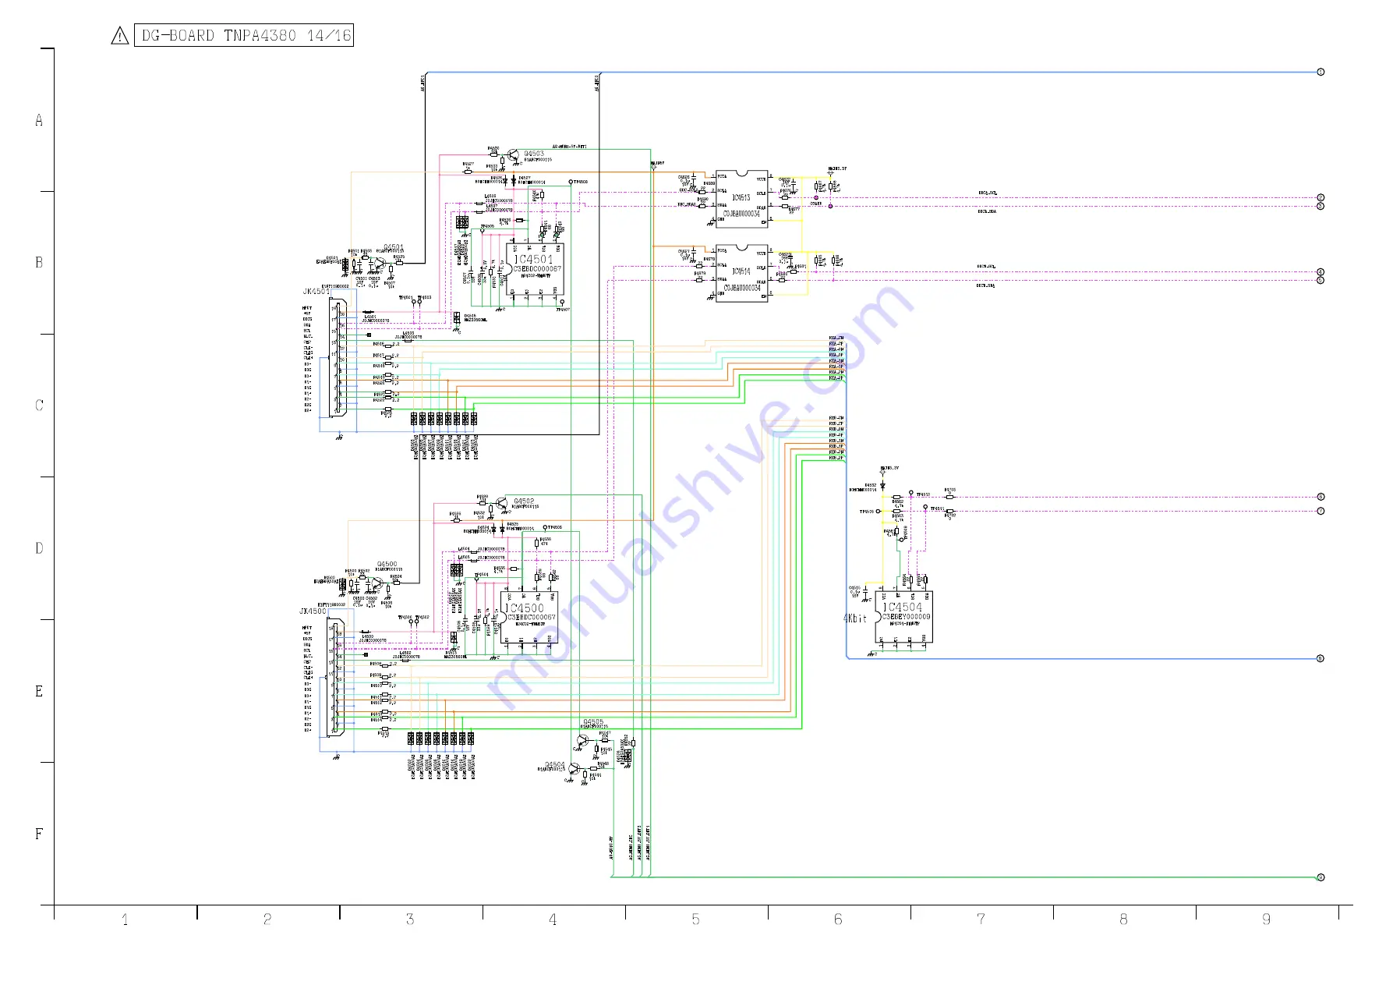1393x985 pixels.
Task: Click the 3.3V supply symbol above D4532
Action: 883,473
